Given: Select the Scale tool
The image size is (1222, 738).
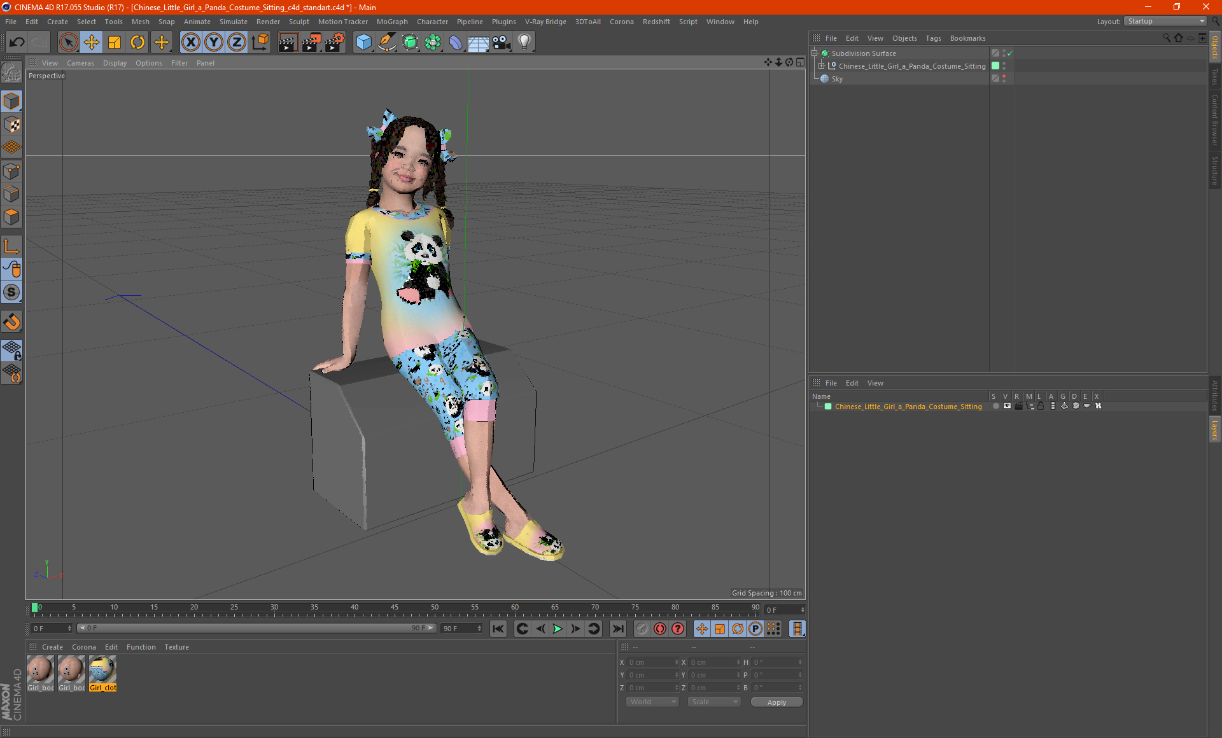Looking at the screenshot, I should 115,43.
